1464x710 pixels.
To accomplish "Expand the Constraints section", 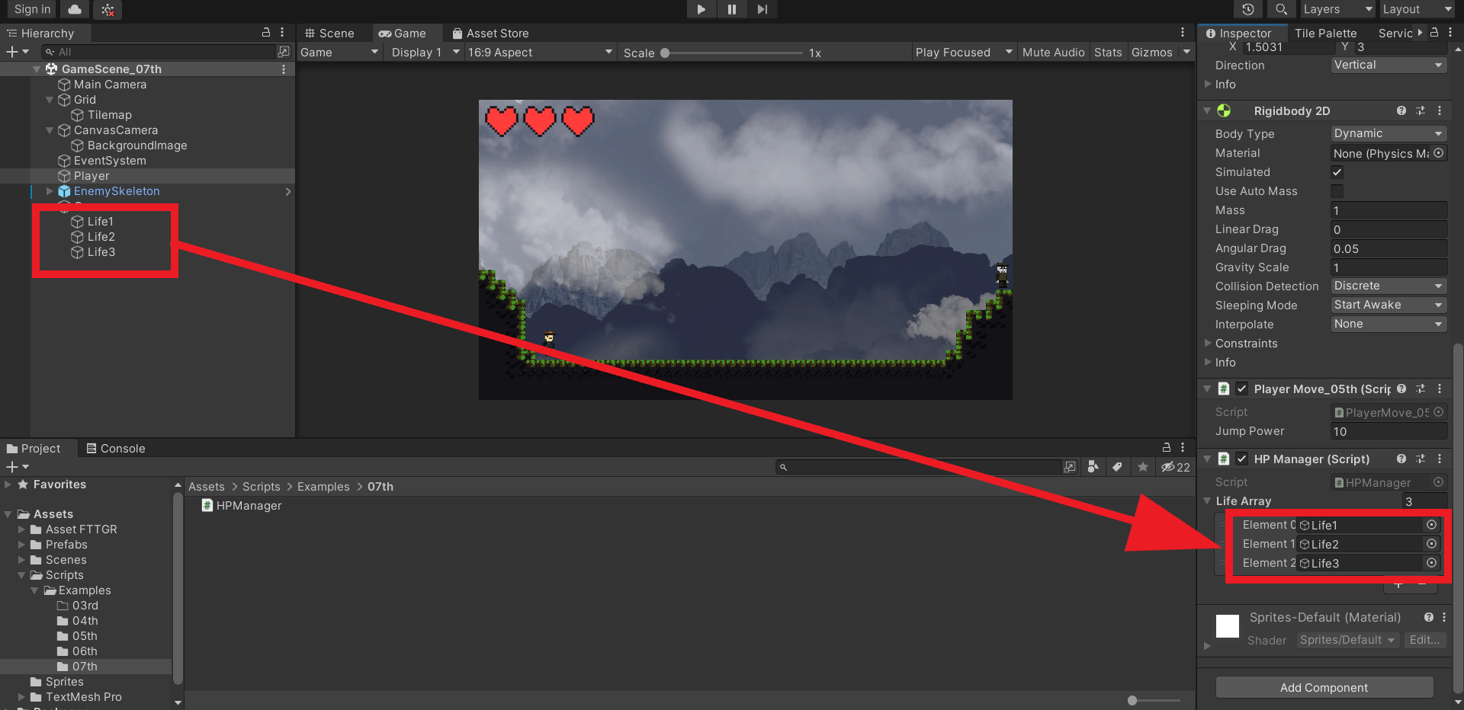I will pos(1208,343).
